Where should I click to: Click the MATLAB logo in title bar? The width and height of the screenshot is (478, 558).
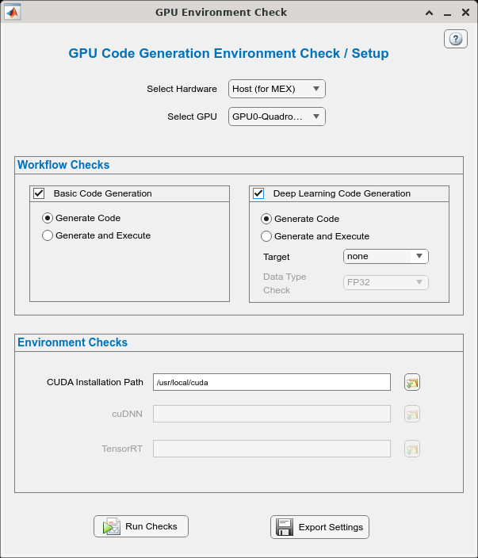[x=13, y=12]
